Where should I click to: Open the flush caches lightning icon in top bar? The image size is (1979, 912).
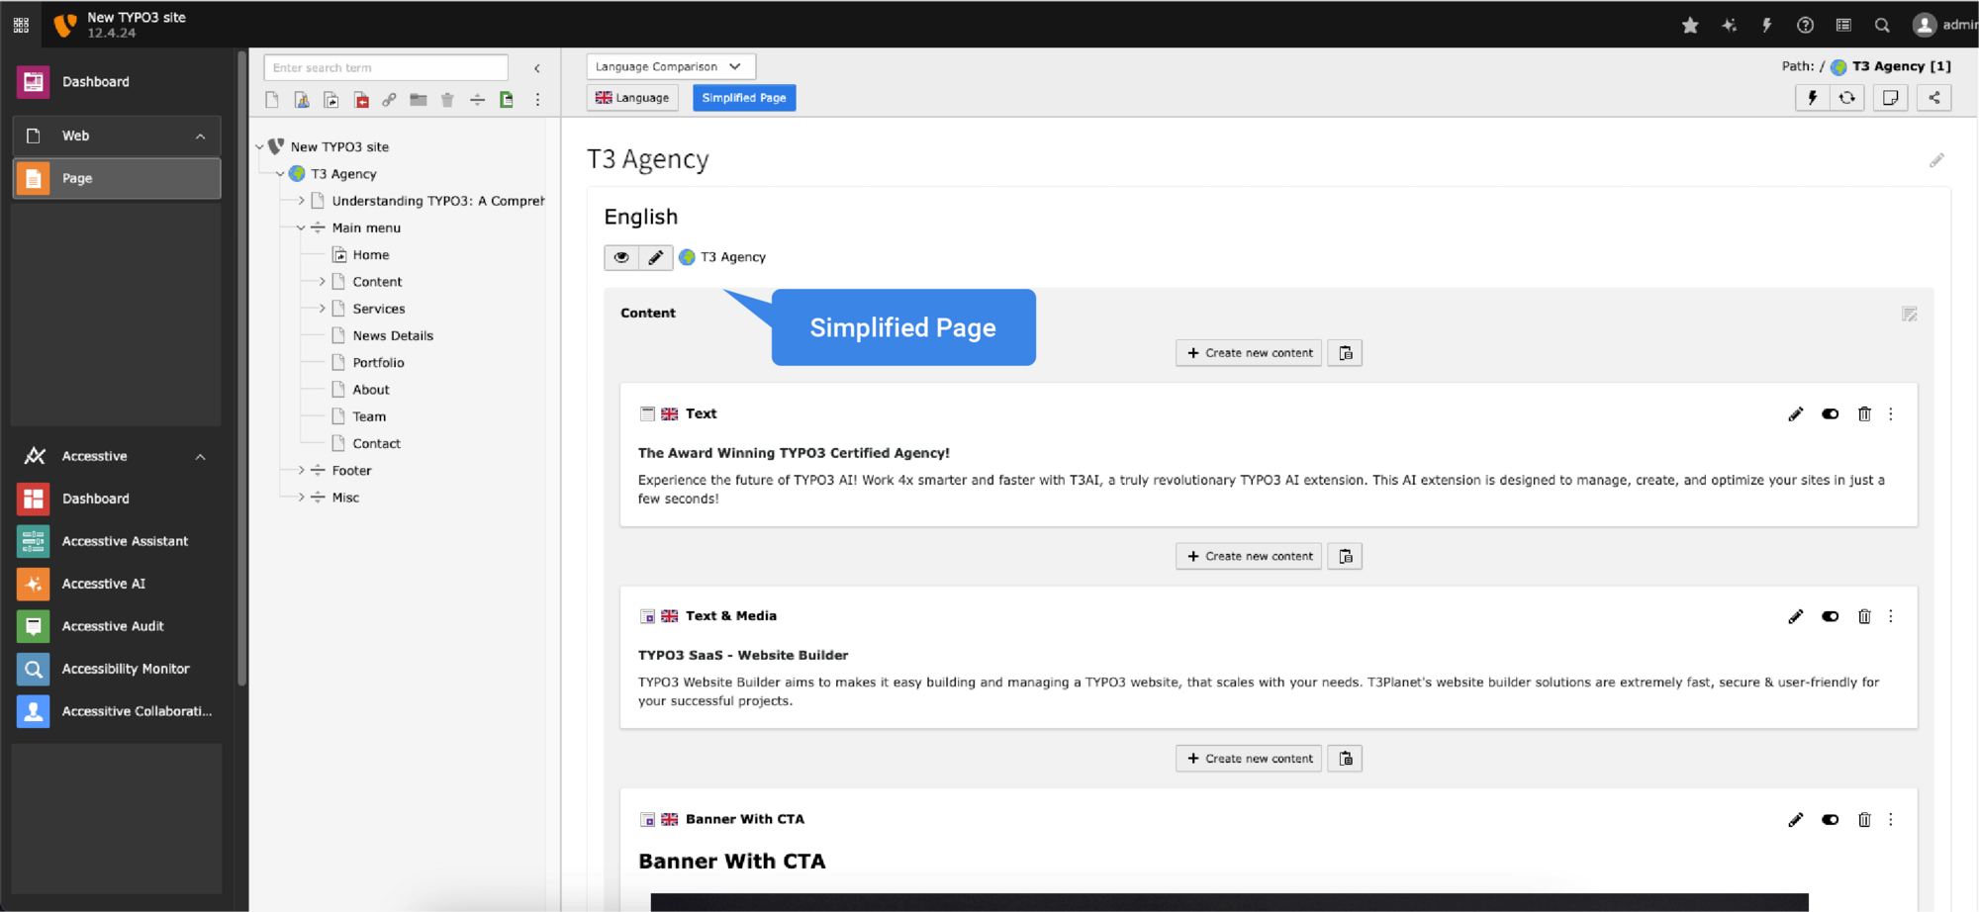[1767, 26]
